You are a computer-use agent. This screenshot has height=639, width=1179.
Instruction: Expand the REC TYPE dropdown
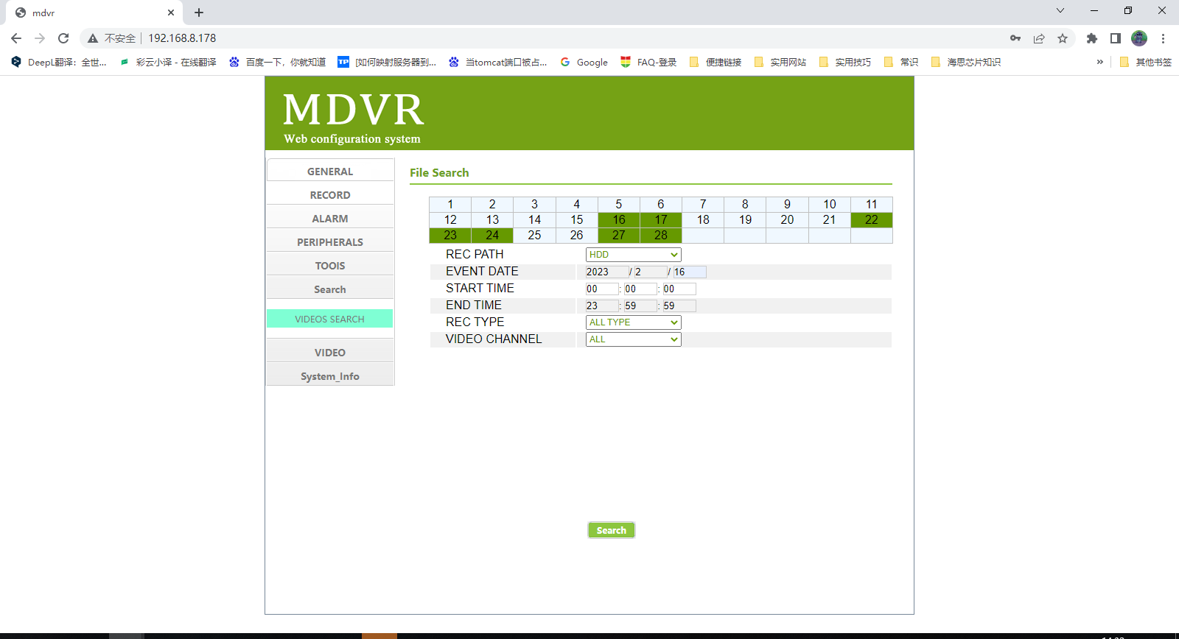[633, 322]
